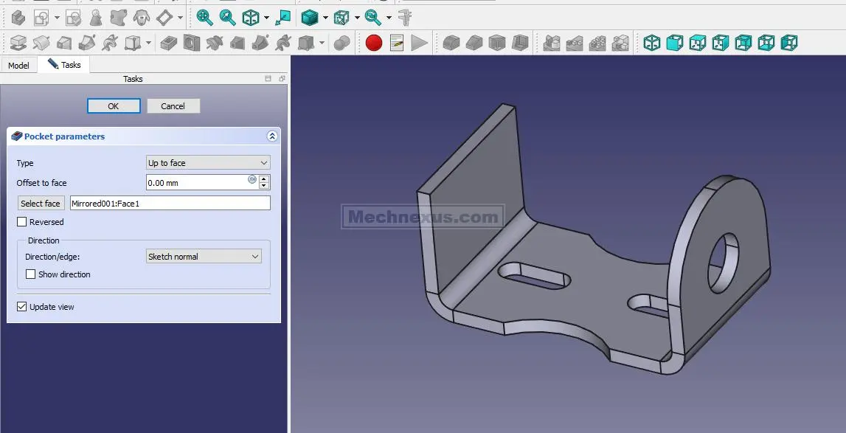Viewport: 846px width, 433px height.
Task: Check the Show direction option
Action: coord(31,274)
